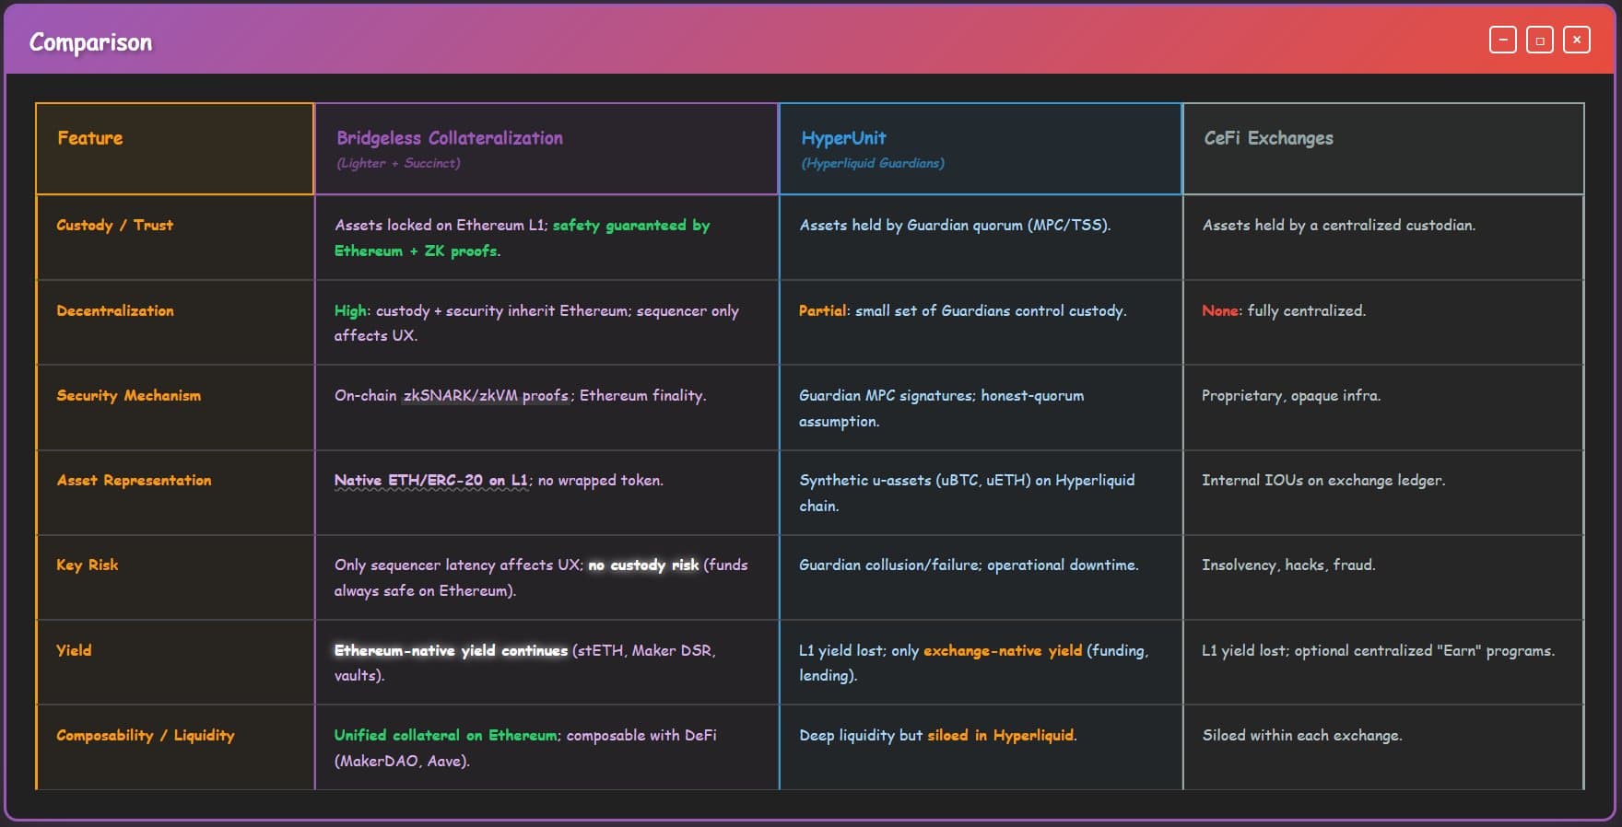Click cell 'Partial: small set of Guardians'

pyautogui.click(x=981, y=322)
